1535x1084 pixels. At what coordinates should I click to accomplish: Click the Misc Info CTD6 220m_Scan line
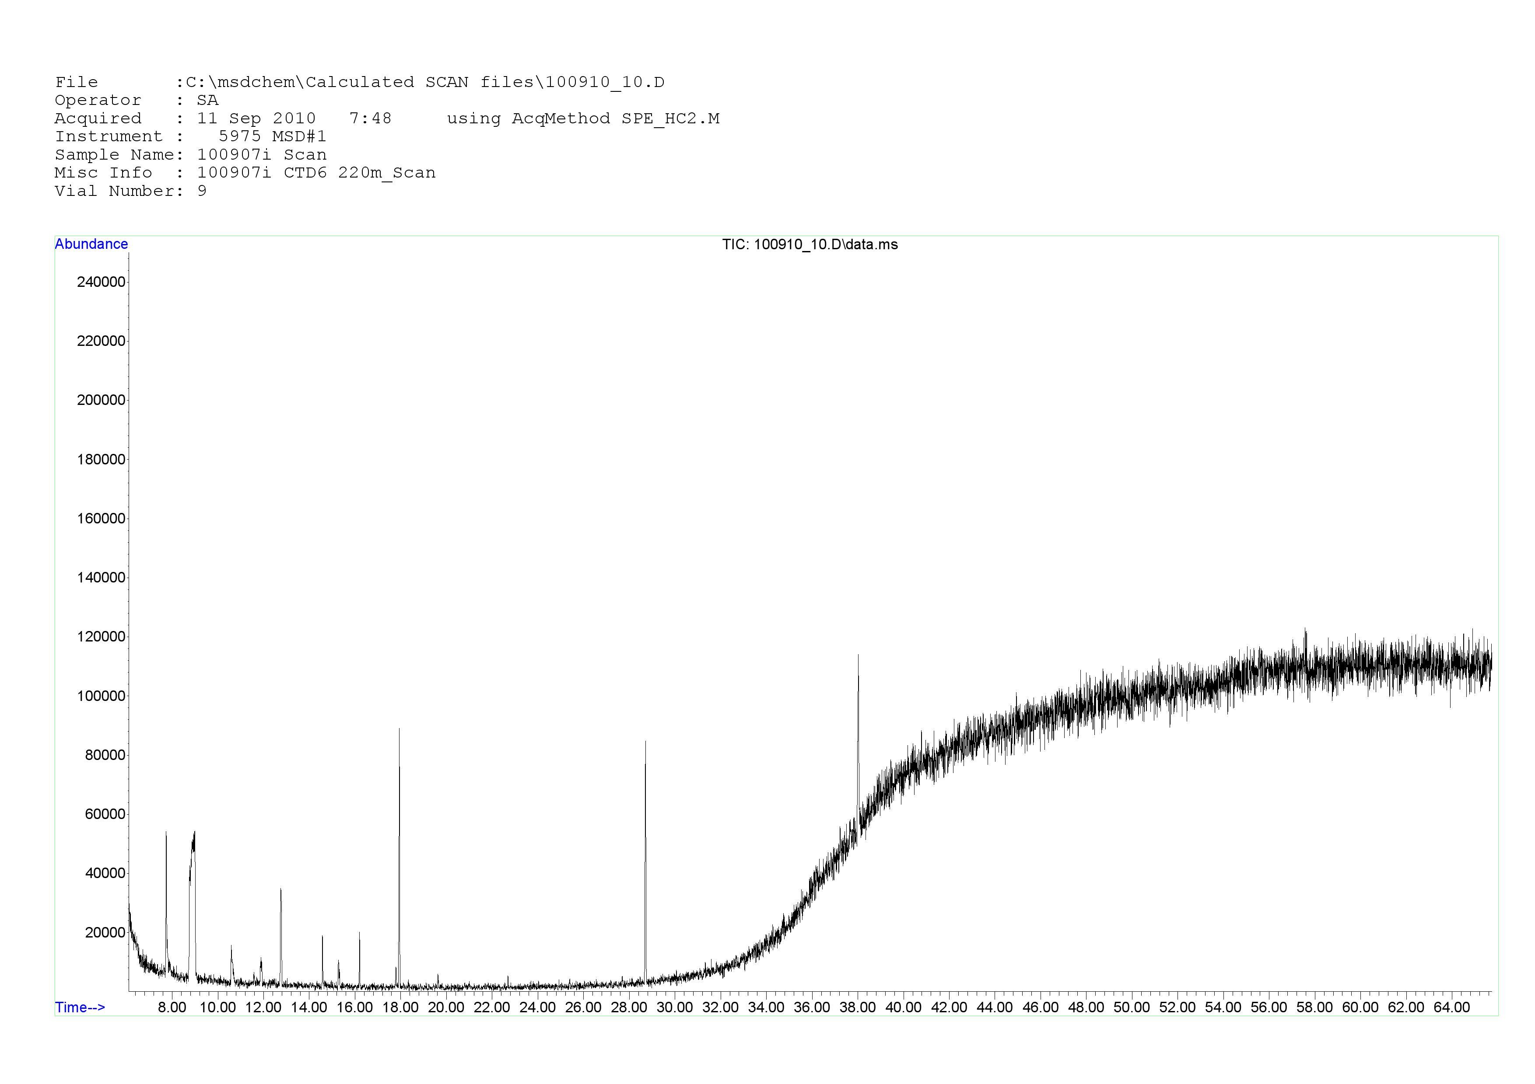coord(245,173)
